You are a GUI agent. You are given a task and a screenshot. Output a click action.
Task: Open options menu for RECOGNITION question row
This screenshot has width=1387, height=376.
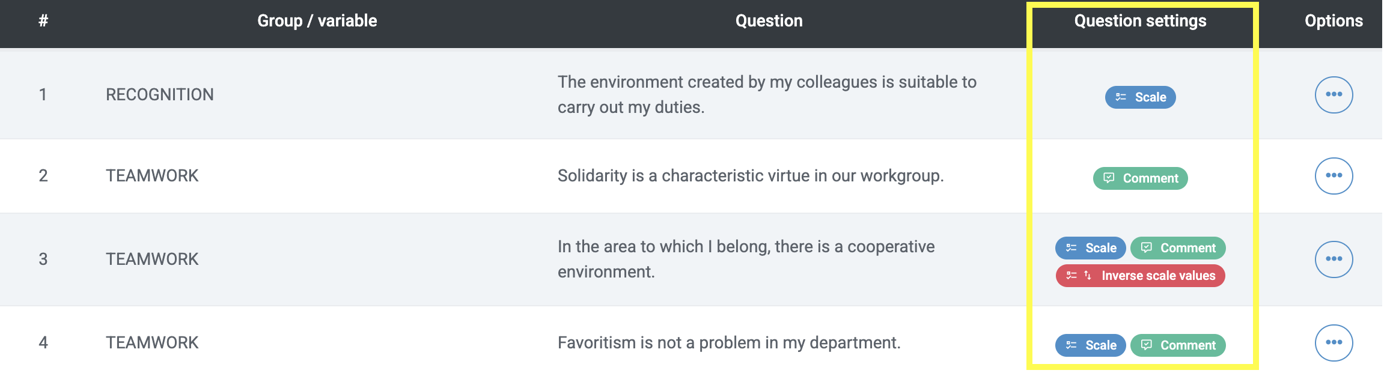pos(1334,95)
